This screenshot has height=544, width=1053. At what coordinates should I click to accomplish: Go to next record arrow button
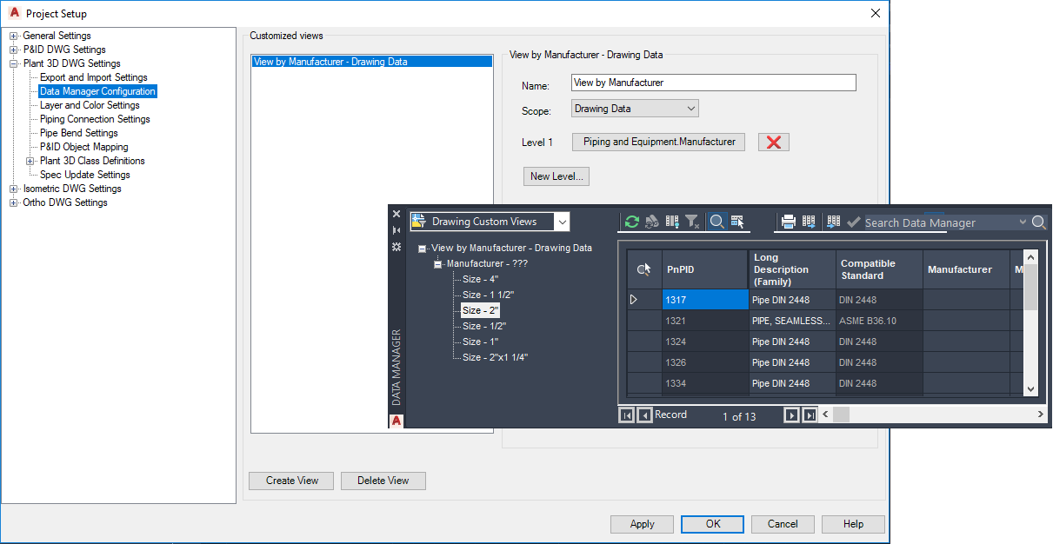(791, 415)
